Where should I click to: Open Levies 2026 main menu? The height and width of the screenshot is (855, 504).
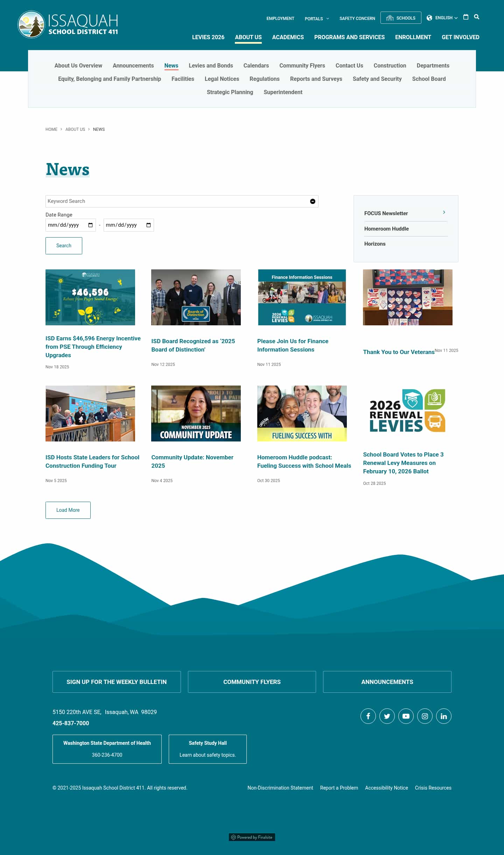208,37
